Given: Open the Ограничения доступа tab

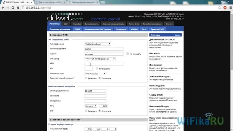Looking at the screenshot, I should (x=114, y=24).
